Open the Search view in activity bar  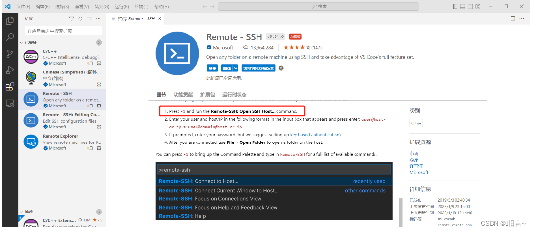(10, 37)
